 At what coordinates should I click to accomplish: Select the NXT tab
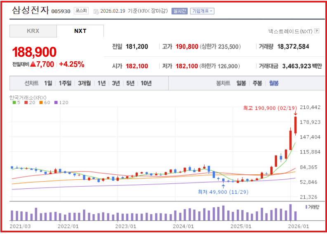click(x=80, y=31)
